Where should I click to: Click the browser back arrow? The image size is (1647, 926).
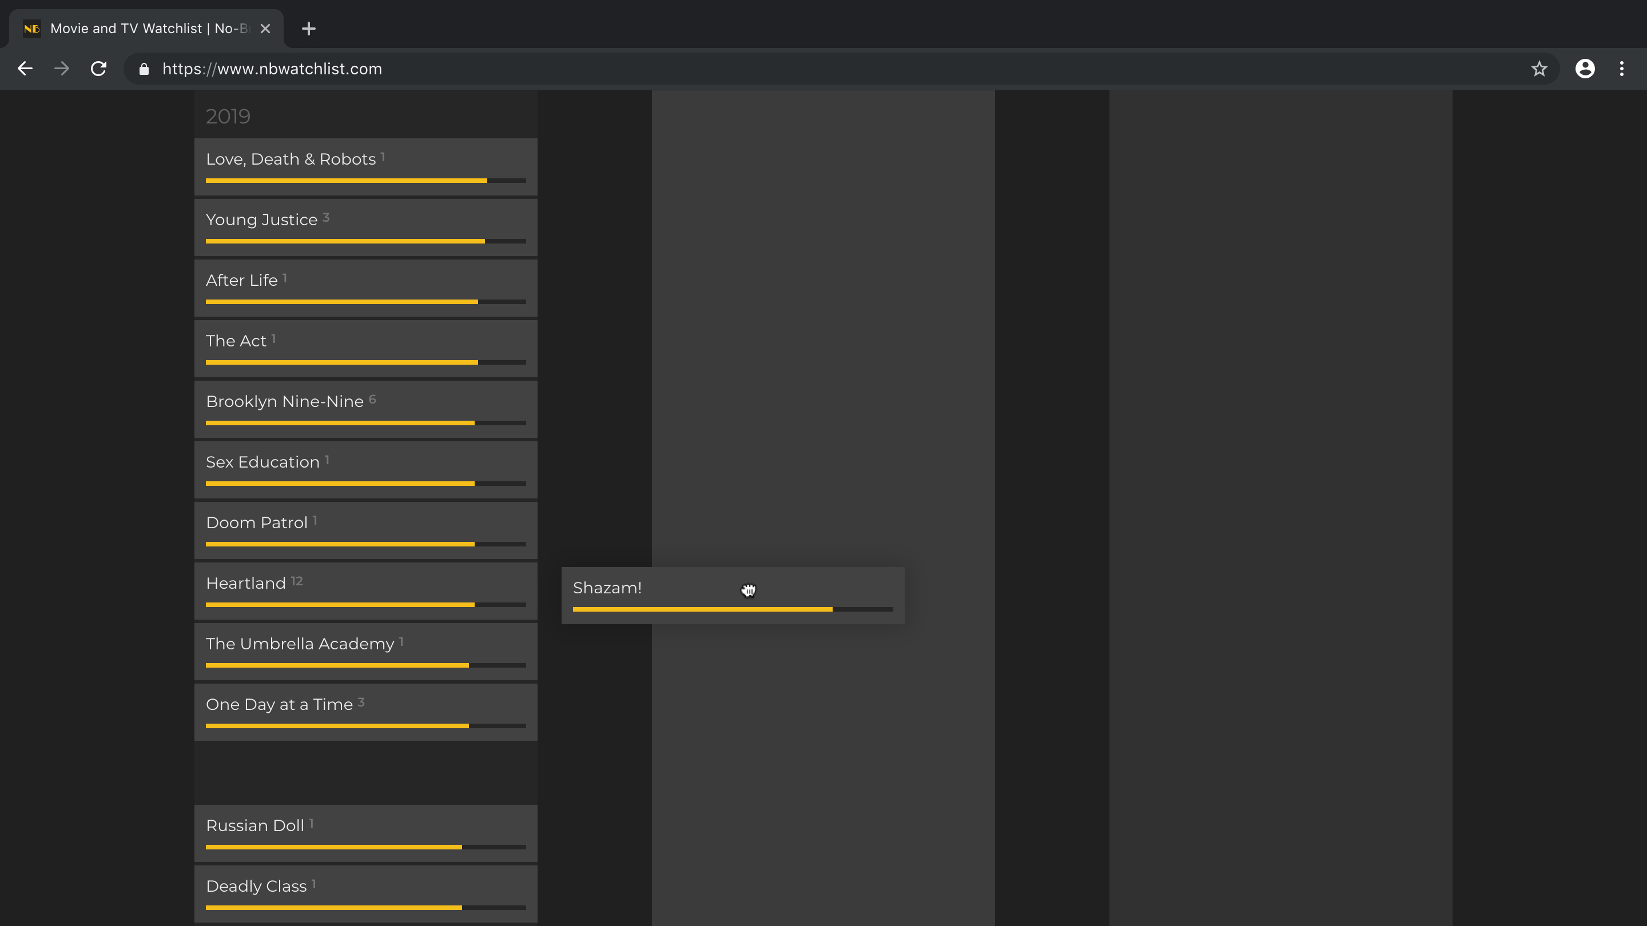pyautogui.click(x=25, y=69)
